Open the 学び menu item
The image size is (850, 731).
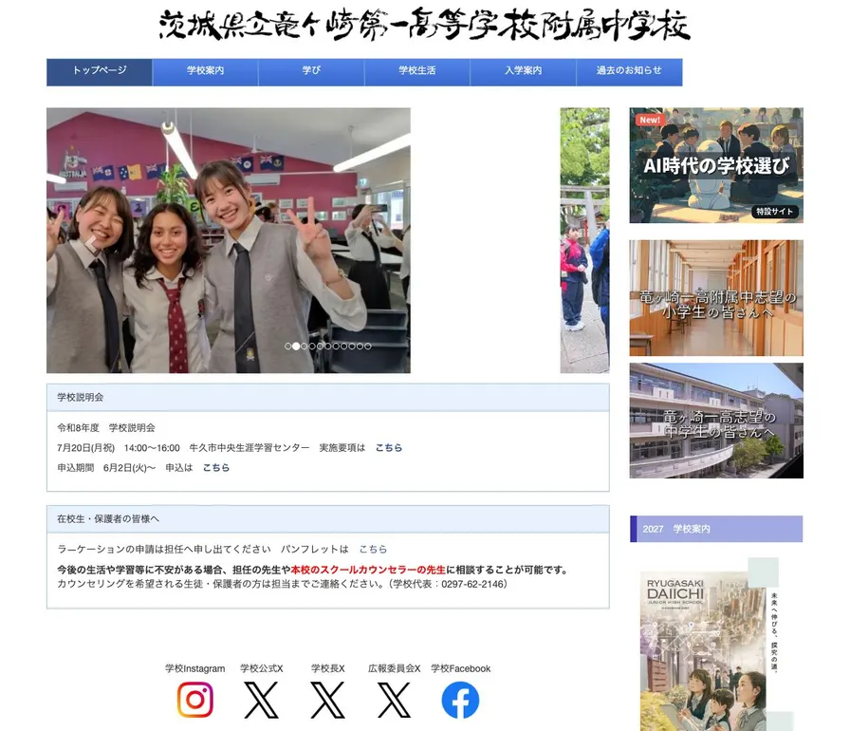(x=311, y=72)
